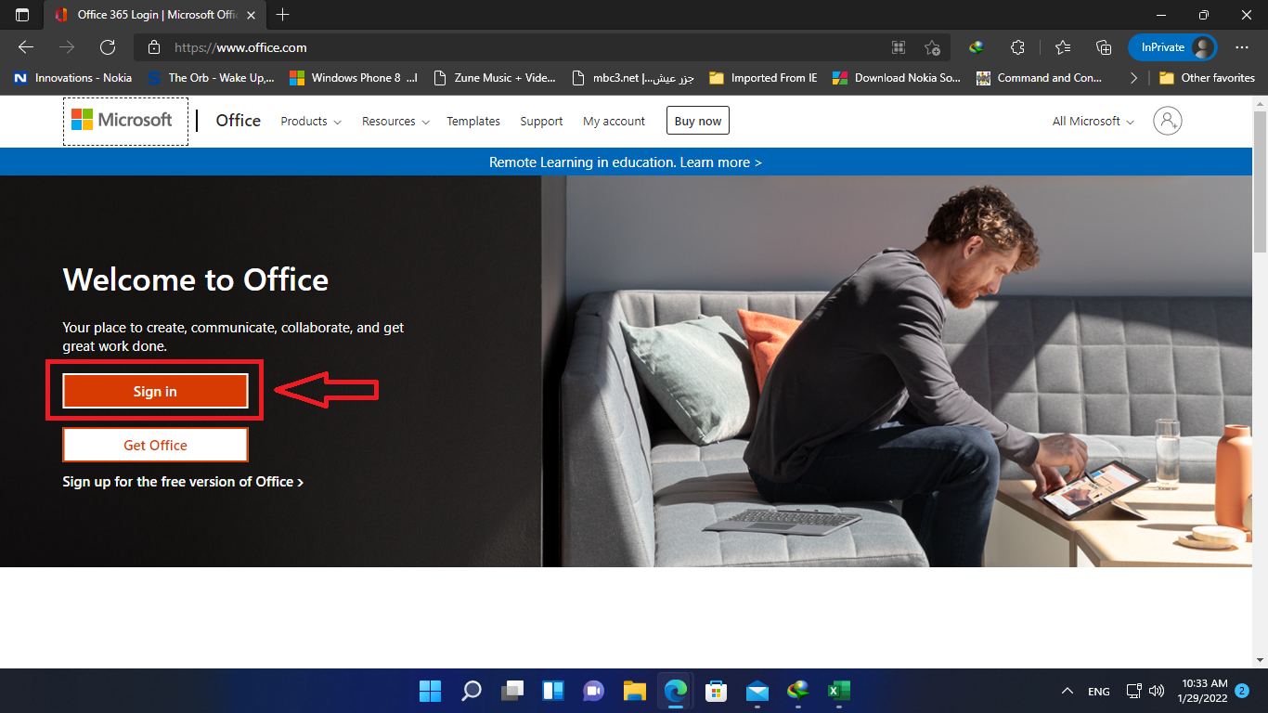Open Windows Phone 8 bookmark
This screenshot has width=1268, height=713.
tap(354, 78)
